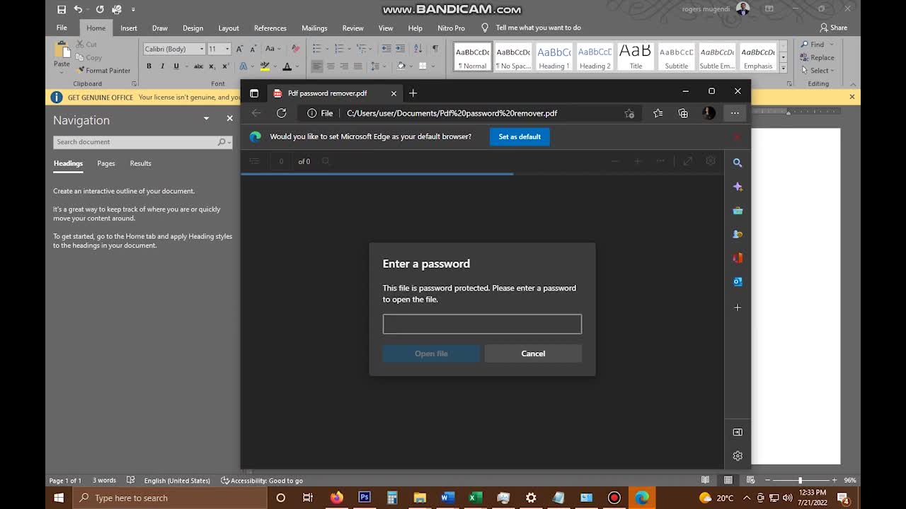Open Edge sidebar Tools briefcase icon

pyautogui.click(x=738, y=211)
